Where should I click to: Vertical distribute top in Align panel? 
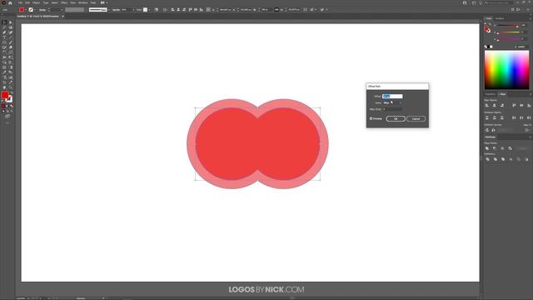[486, 117]
